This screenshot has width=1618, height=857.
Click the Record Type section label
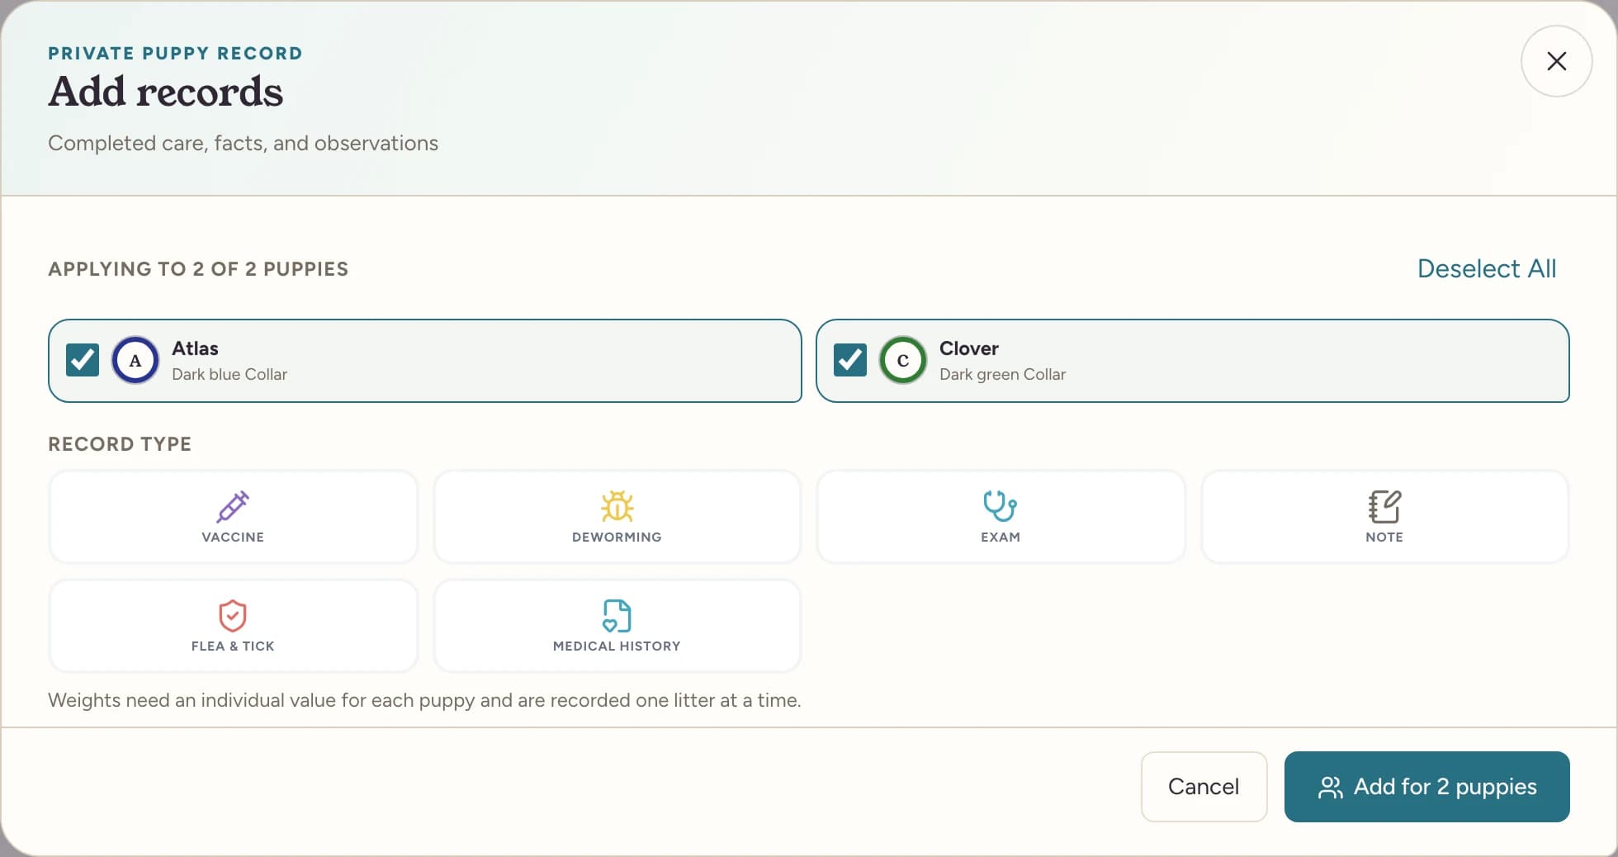tap(120, 444)
